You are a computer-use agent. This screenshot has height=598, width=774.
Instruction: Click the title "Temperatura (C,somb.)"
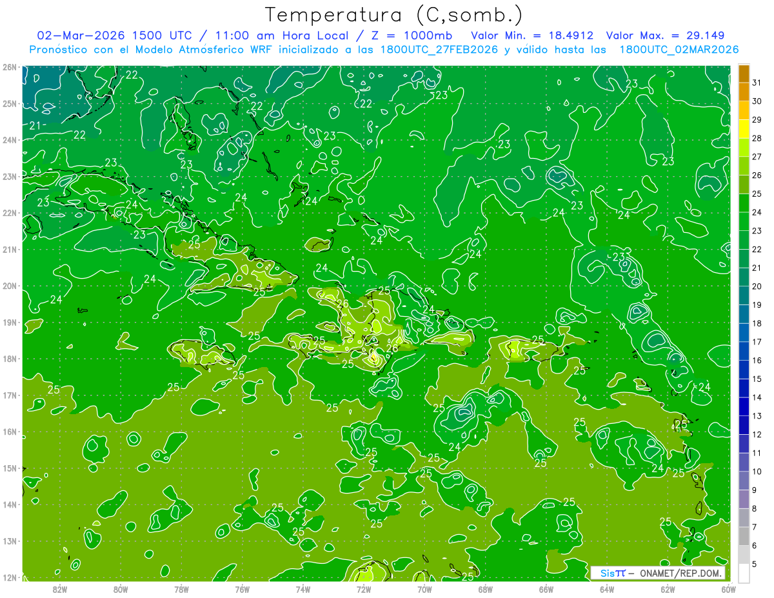tap(393, 15)
